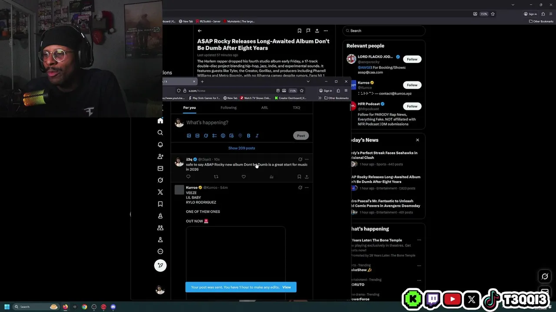
Task: Like the t3q A$AP Rocky post
Action: (244, 177)
